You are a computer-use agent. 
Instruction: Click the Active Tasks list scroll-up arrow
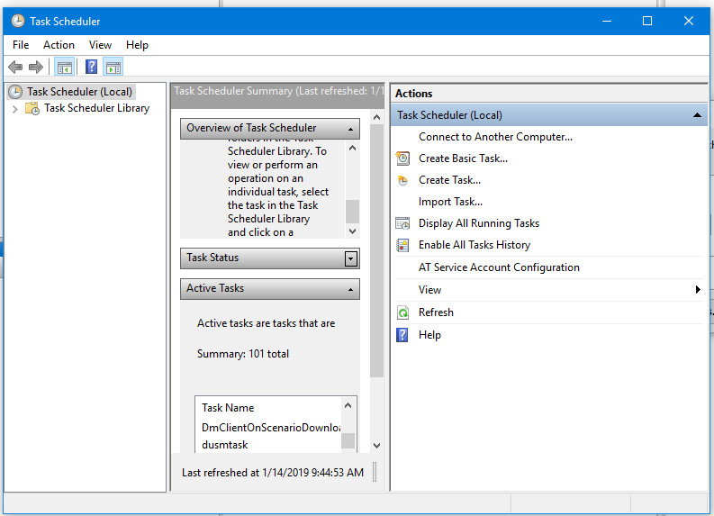pyautogui.click(x=348, y=405)
